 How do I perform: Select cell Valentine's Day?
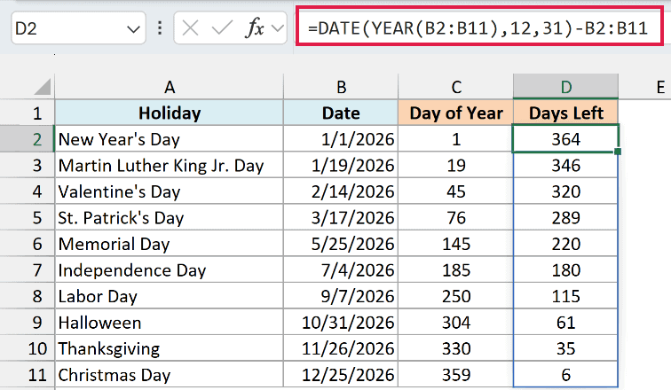coord(169,191)
